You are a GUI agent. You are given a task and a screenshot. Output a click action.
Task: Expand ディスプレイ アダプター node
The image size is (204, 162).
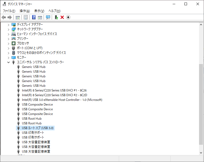(8, 25)
